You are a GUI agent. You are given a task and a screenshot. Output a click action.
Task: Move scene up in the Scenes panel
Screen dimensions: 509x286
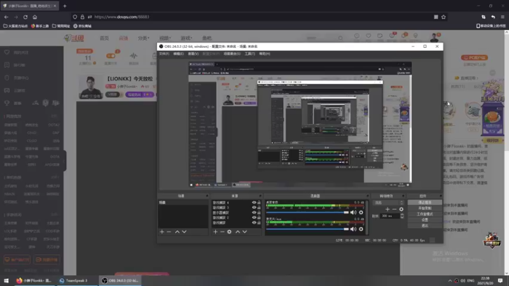(x=178, y=232)
